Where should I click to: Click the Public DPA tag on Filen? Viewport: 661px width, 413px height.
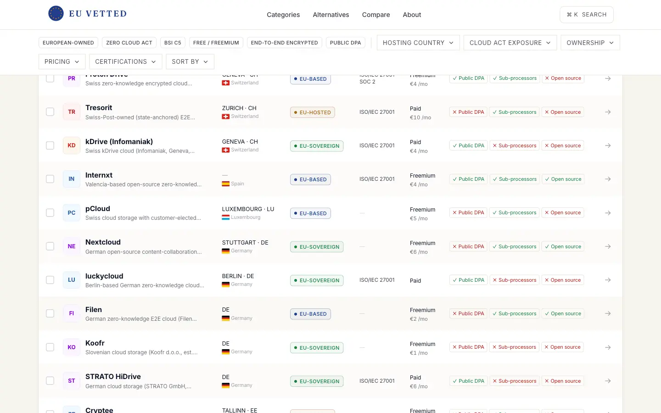468,313
